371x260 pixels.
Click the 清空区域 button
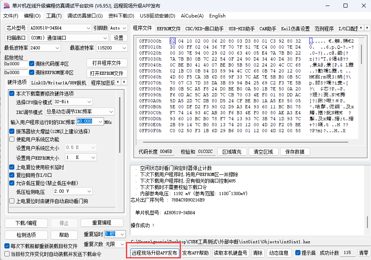click(263, 152)
